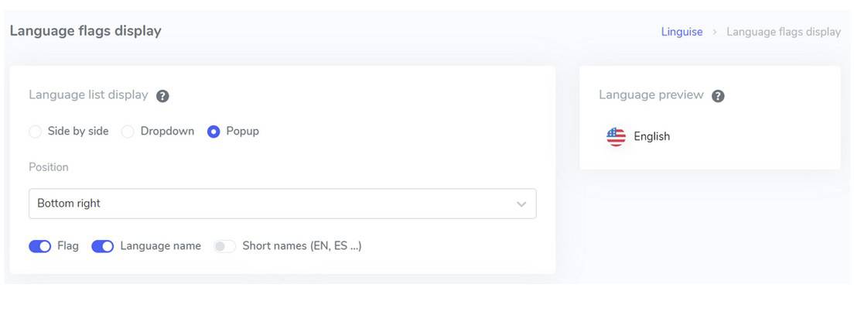854x322 pixels.
Task: Click the English label in preview
Action: coord(652,136)
